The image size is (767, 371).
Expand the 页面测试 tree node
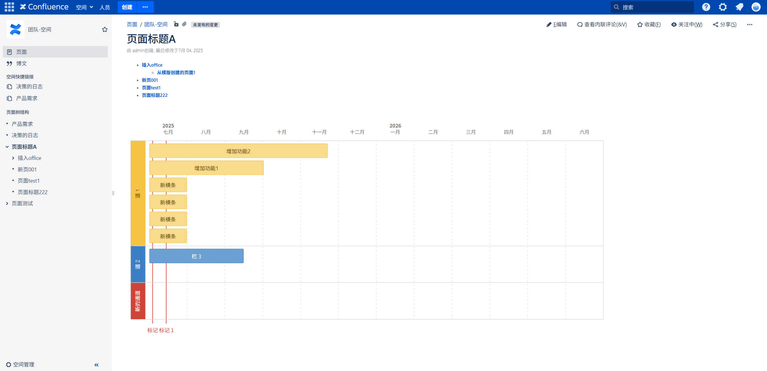point(7,204)
